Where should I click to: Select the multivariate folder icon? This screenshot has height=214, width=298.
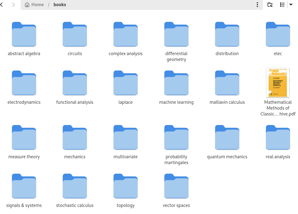[x=125, y=137]
